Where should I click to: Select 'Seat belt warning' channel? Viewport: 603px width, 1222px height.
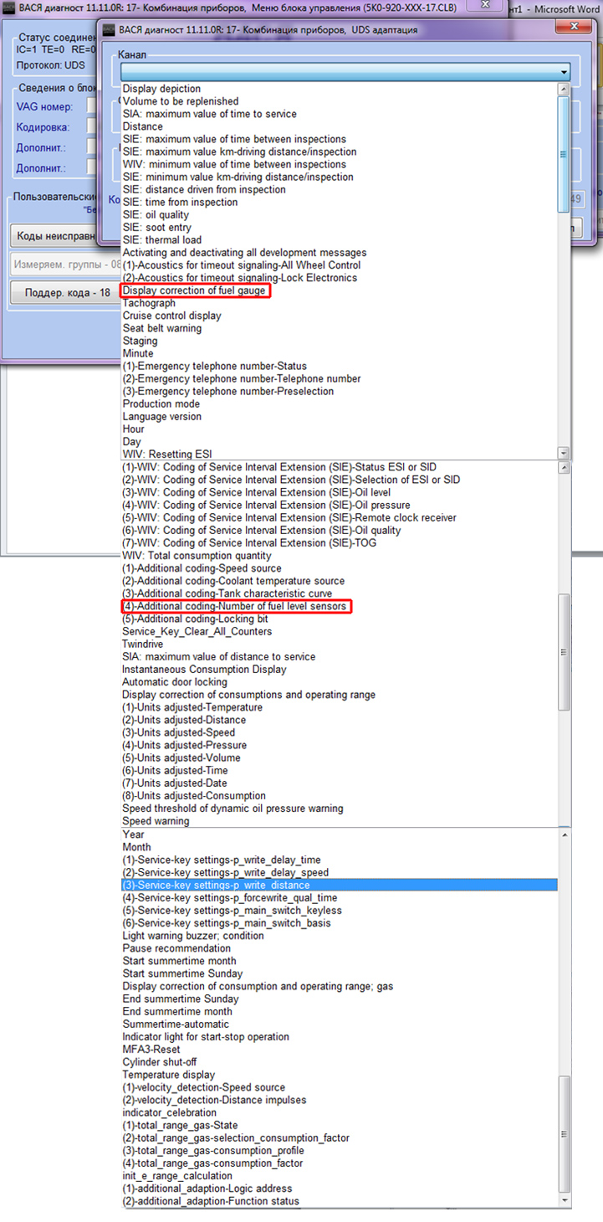point(162,328)
